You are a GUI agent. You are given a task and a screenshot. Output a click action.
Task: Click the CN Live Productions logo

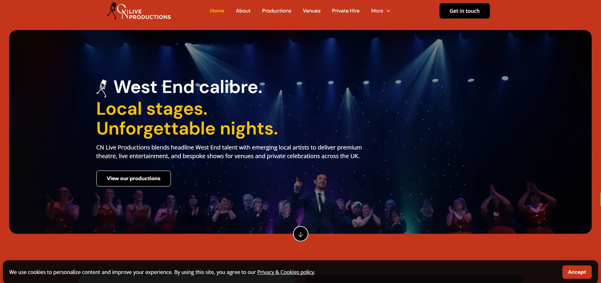(x=139, y=11)
